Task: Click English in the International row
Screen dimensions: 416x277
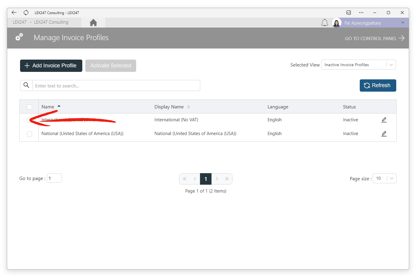Action: [274, 120]
